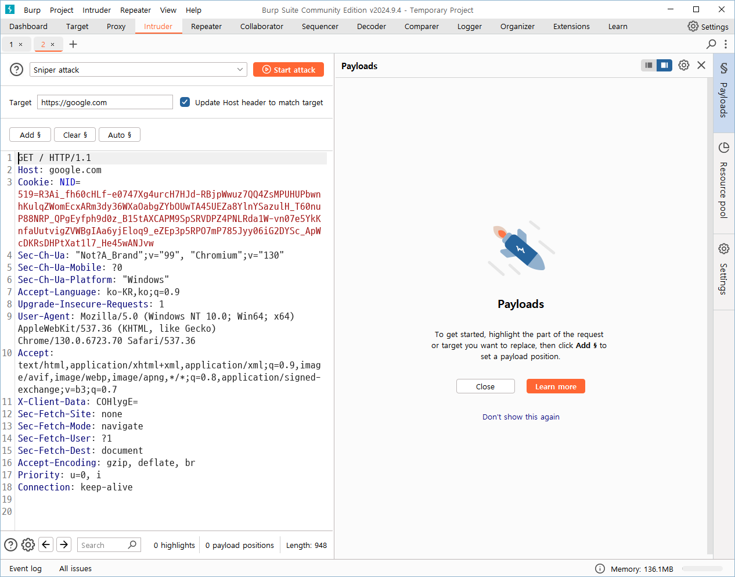Click '0 highlights' status text
735x577 pixels.
click(174, 545)
